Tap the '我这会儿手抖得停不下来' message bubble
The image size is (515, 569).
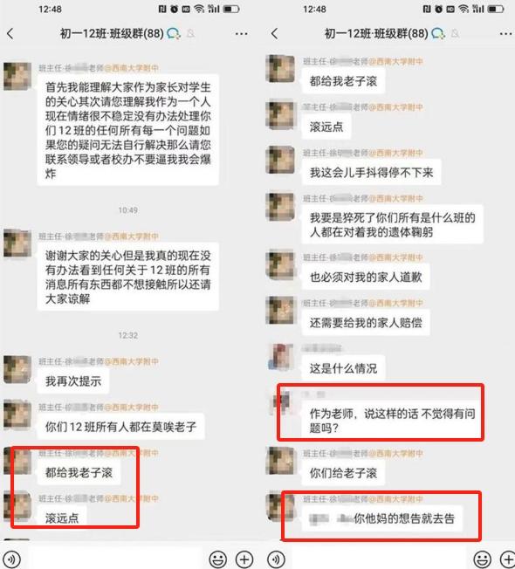pos(371,172)
